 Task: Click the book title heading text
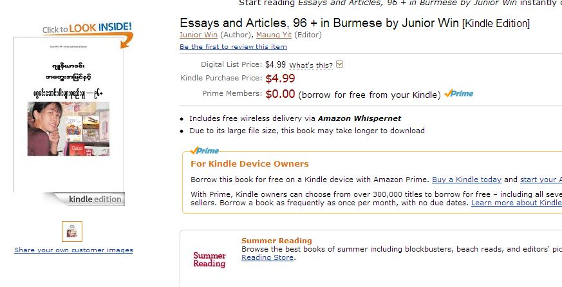pos(320,23)
